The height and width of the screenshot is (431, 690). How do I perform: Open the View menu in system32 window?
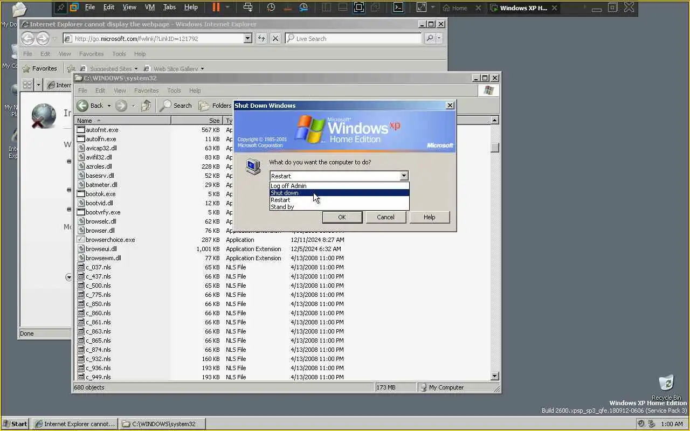pos(120,91)
